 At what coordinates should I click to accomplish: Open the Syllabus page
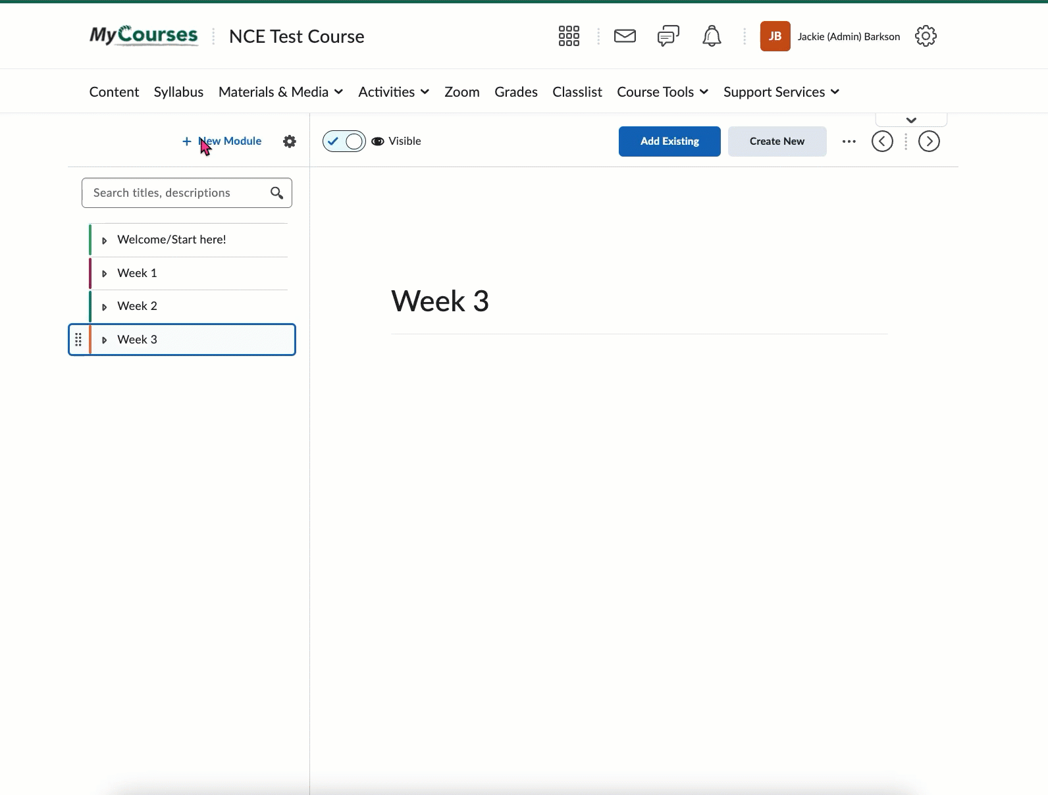pyautogui.click(x=178, y=92)
